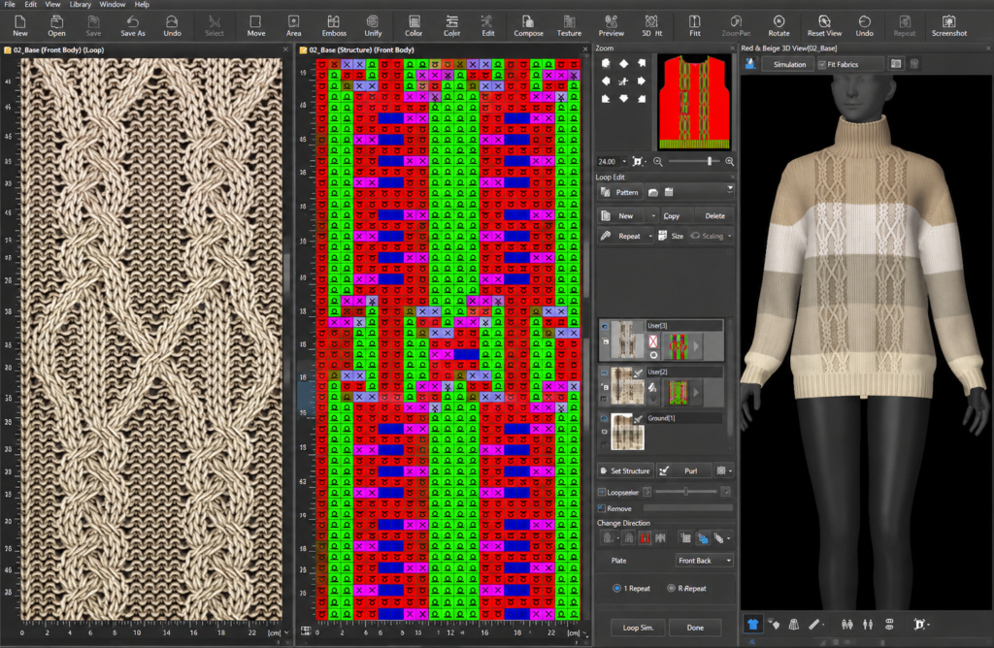Click the Open file toolbar icon

56,26
